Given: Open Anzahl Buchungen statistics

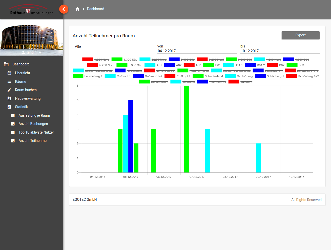Looking at the screenshot, I should click(x=33, y=124).
